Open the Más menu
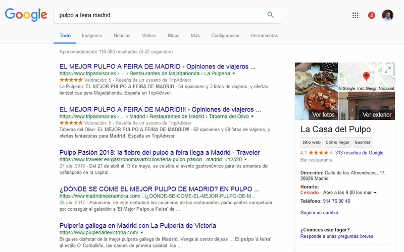The width and height of the screenshot is (404, 252). tap(195, 35)
